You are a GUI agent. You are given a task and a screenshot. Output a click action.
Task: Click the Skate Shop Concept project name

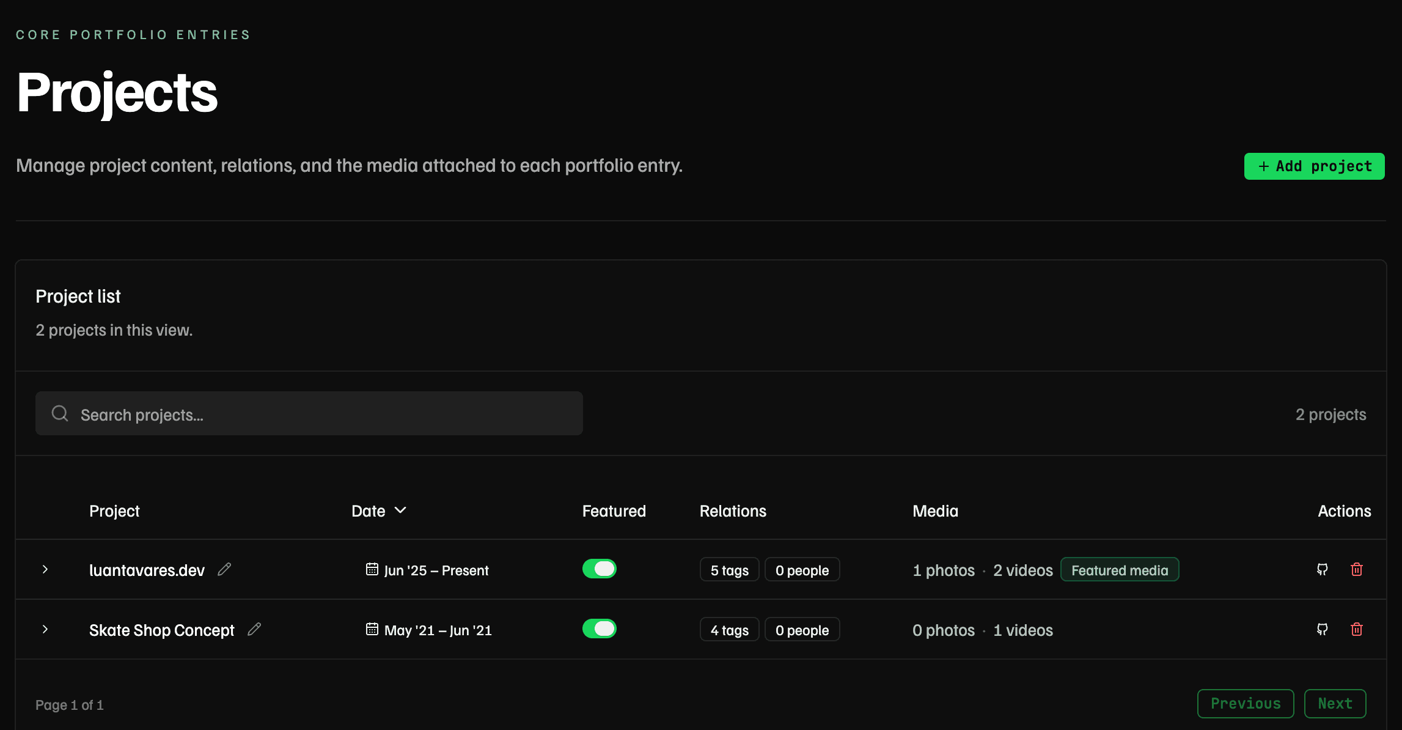162,630
